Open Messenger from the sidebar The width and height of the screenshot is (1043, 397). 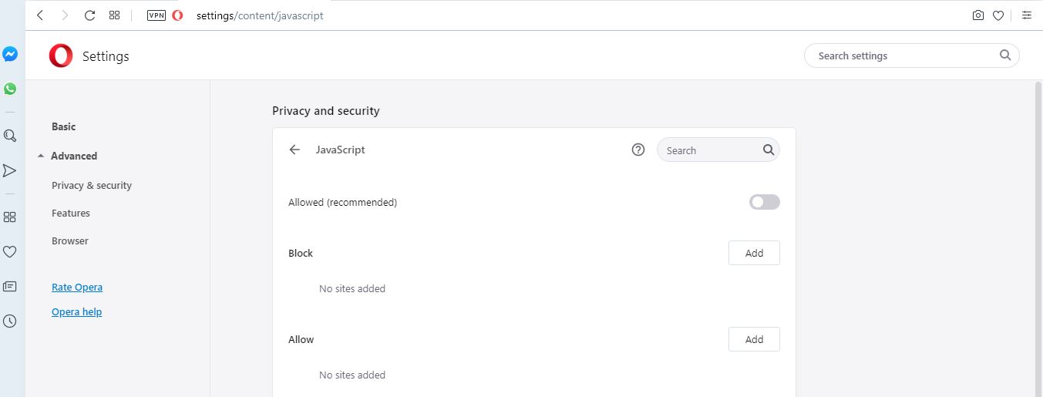coord(10,55)
